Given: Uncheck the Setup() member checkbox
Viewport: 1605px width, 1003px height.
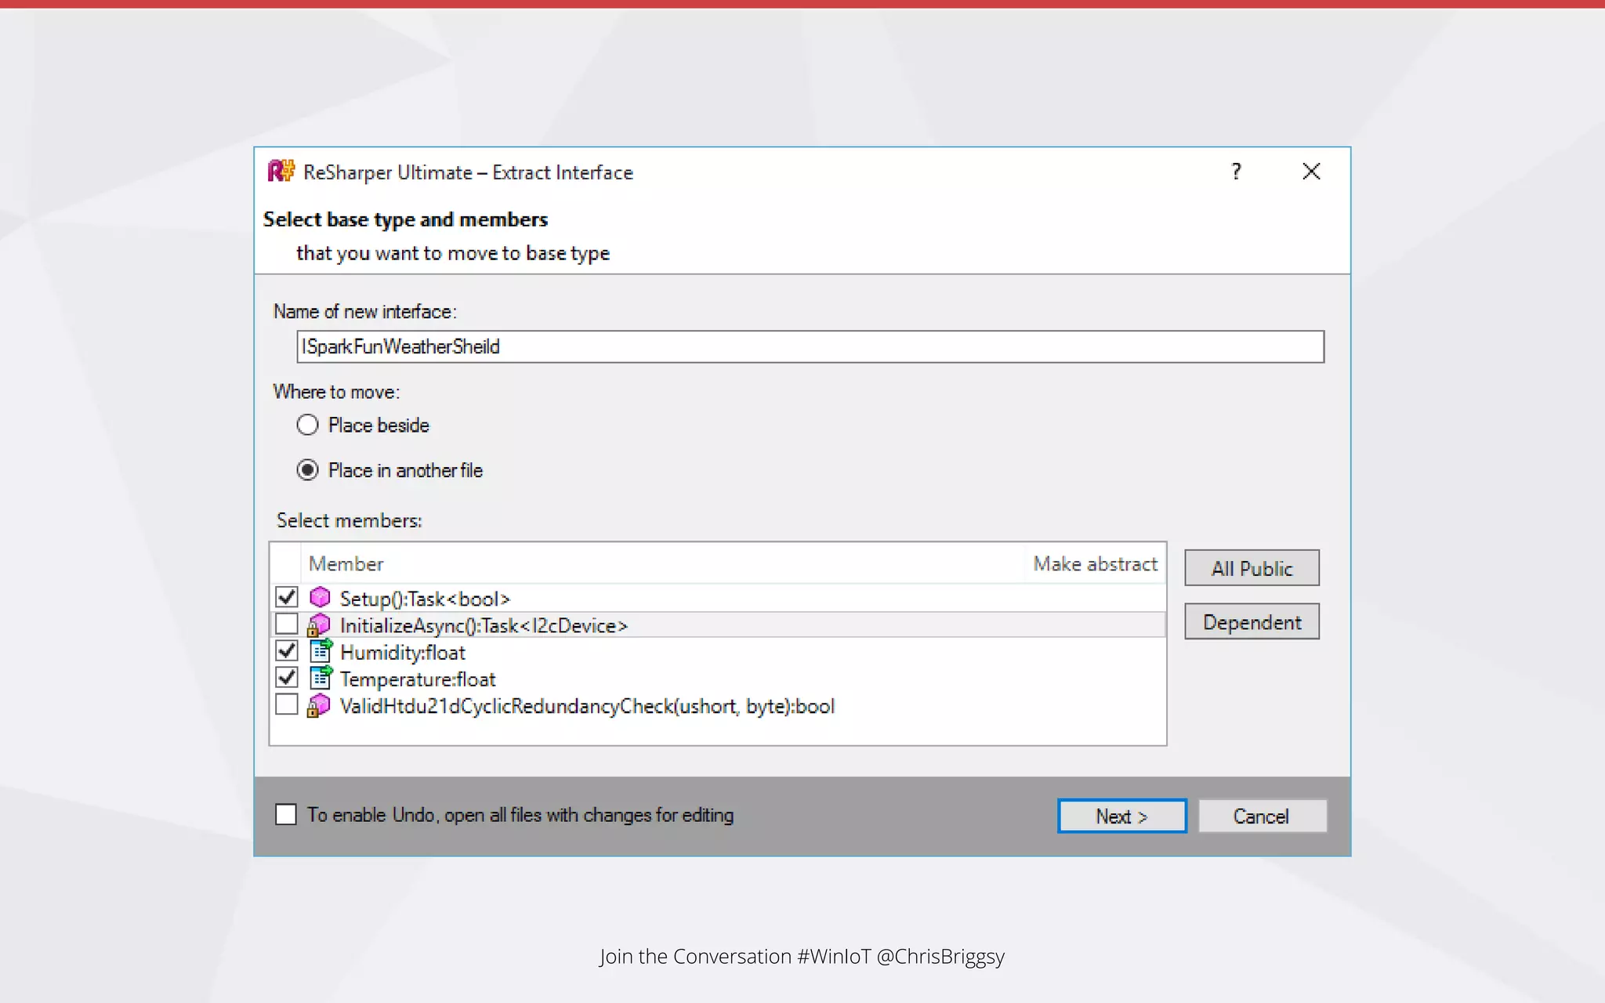Looking at the screenshot, I should [x=287, y=597].
